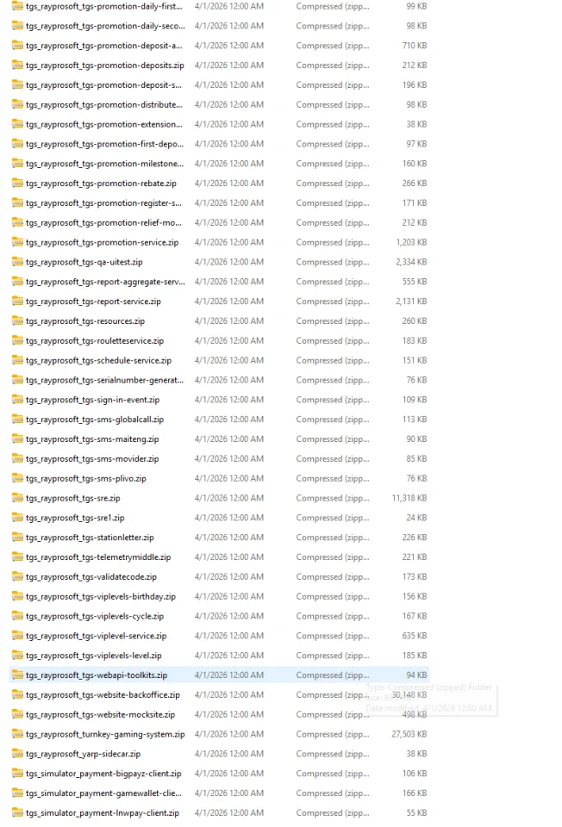Select file tgs_rayprosoft_tgs-promotion-first-depo...

pyautogui.click(x=104, y=144)
